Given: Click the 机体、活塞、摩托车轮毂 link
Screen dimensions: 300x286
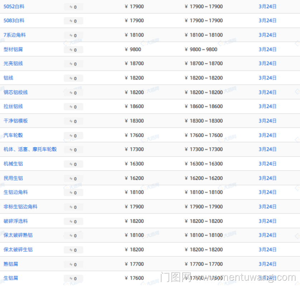Looking at the screenshot, I should pyautogui.click(x=30, y=149).
